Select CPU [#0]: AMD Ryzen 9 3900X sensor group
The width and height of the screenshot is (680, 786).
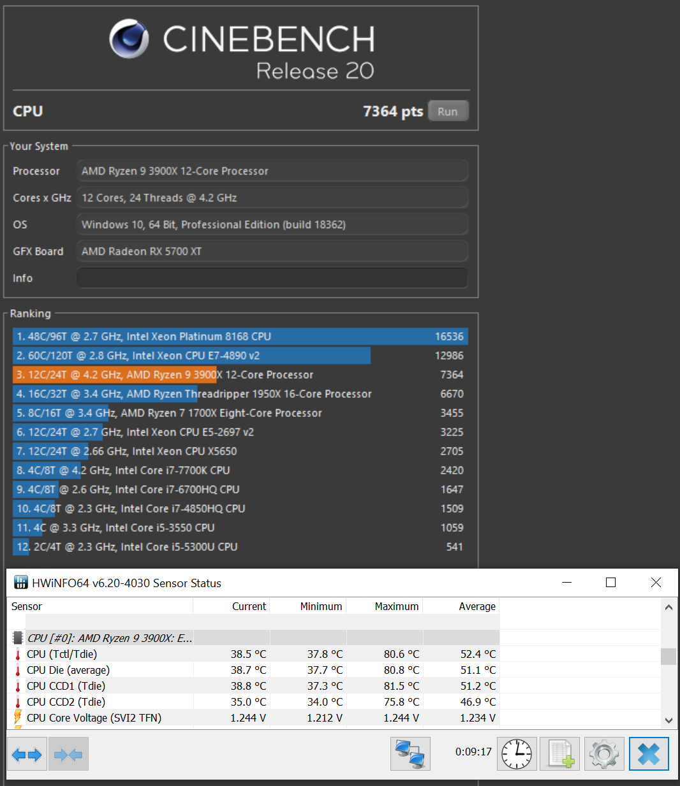click(x=254, y=638)
